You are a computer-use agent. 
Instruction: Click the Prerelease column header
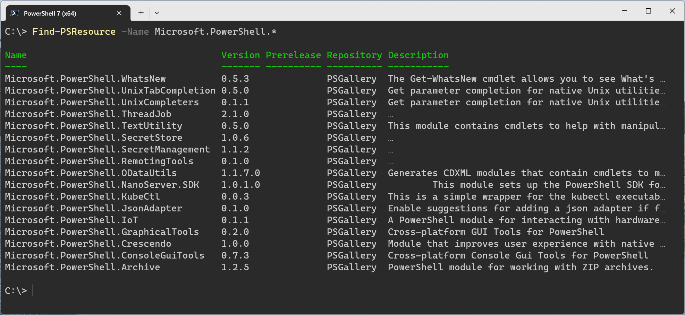[293, 55]
